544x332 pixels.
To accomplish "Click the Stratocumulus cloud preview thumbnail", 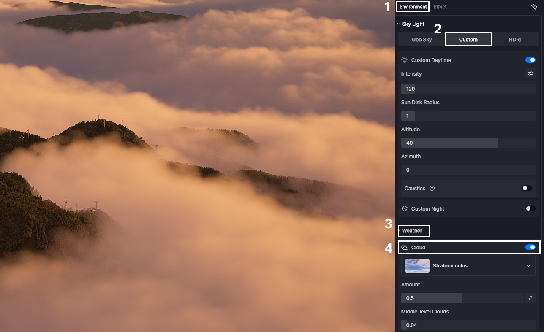I will [x=417, y=266].
